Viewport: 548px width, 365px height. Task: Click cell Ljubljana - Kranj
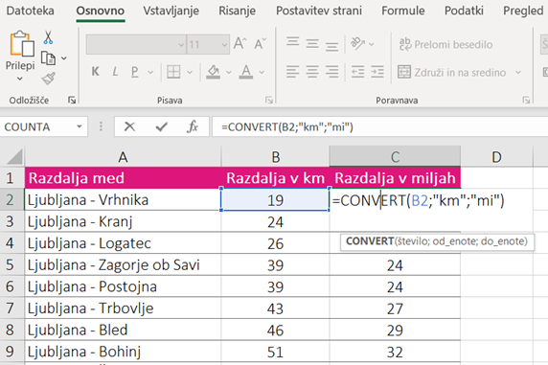click(123, 221)
